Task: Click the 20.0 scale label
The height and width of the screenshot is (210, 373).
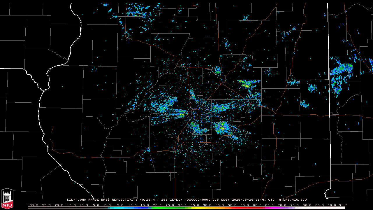Action: click(x=157, y=205)
